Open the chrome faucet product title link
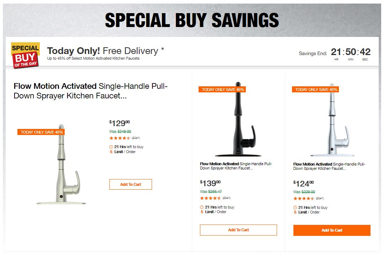Image resolution: width=384 pixels, height=254 pixels. 329,166
